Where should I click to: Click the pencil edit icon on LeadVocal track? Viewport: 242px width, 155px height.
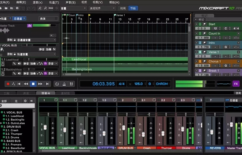click(x=14, y=63)
